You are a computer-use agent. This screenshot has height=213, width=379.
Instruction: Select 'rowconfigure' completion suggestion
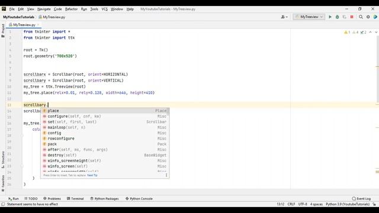(x=105, y=138)
